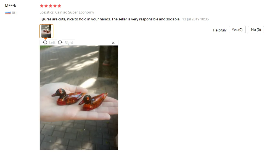The width and height of the screenshot is (267, 153).
Task: Click the second red rating star
Action: 46,6
